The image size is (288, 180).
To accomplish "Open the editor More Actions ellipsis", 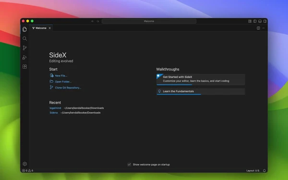I will (x=264, y=28).
